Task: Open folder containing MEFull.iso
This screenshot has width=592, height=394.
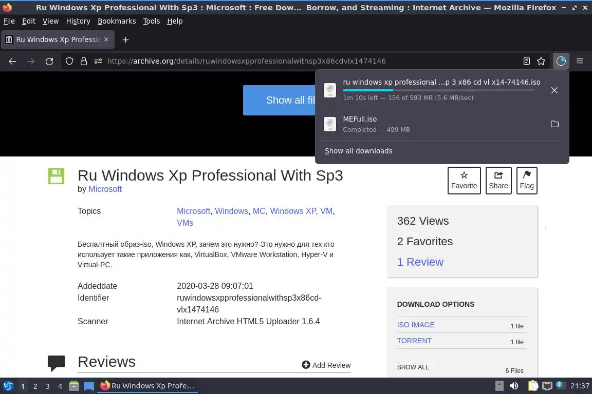Action: coord(554,124)
